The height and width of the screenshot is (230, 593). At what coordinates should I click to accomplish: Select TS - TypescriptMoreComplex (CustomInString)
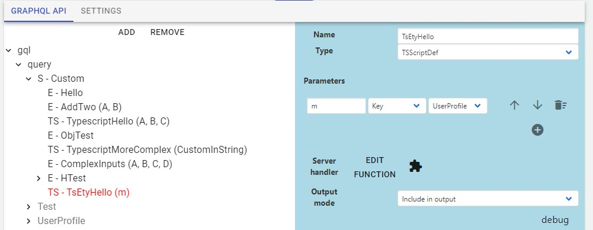[x=148, y=150]
